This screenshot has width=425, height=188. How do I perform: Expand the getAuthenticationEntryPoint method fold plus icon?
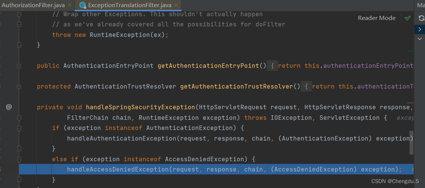coord(19,66)
